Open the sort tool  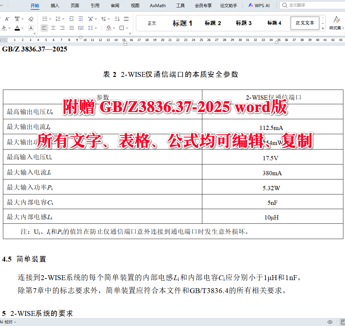pos(117,19)
